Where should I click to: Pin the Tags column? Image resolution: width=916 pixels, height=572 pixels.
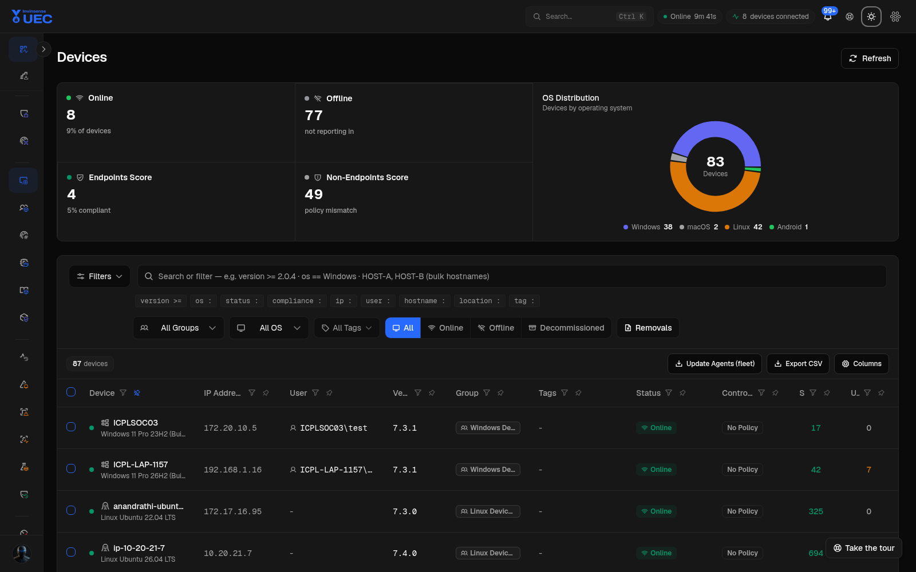coord(578,393)
